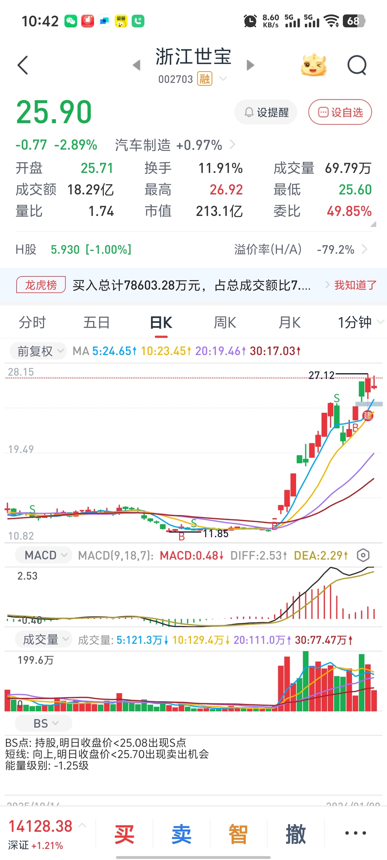Expand the dropdown chevron beside the stock code

point(223,79)
